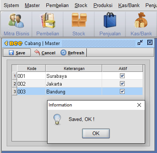Open the Sistem menu

point(12,6)
